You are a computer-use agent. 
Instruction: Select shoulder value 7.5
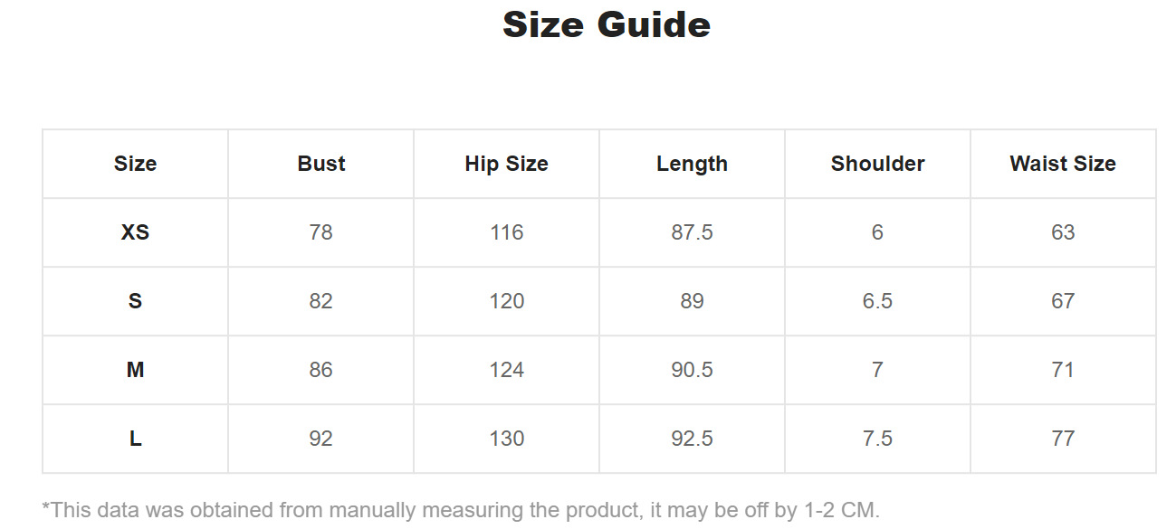tap(877, 439)
